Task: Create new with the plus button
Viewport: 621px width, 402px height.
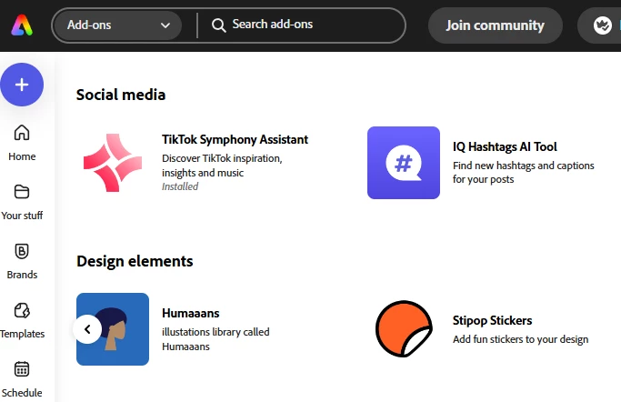Action: click(22, 85)
